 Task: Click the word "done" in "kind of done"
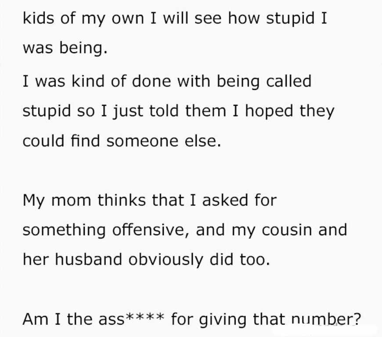click(151, 81)
